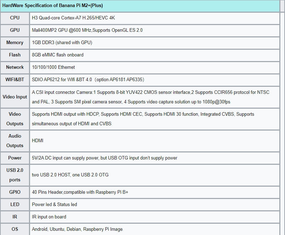This screenshot has height=235, width=285.
Task: Click the '10/100/1000 Ethernet' value
Action: coord(53,67)
